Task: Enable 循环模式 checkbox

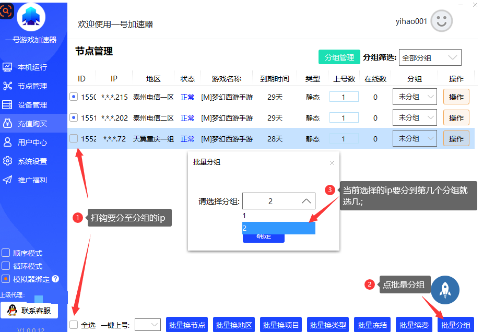Action: pos(6,266)
